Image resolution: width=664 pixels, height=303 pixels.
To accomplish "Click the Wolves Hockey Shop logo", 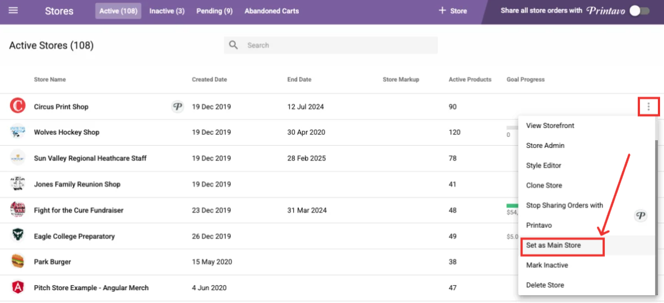I will coord(18,132).
